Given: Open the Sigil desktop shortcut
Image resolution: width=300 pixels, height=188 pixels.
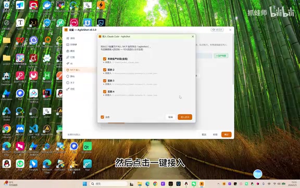Looking at the screenshot, I should tap(87, 165).
